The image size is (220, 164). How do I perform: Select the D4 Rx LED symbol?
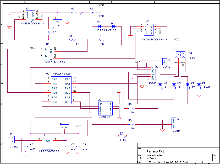coord(174,86)
